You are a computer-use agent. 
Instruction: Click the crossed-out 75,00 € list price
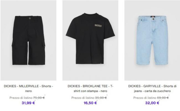(39, 98)
